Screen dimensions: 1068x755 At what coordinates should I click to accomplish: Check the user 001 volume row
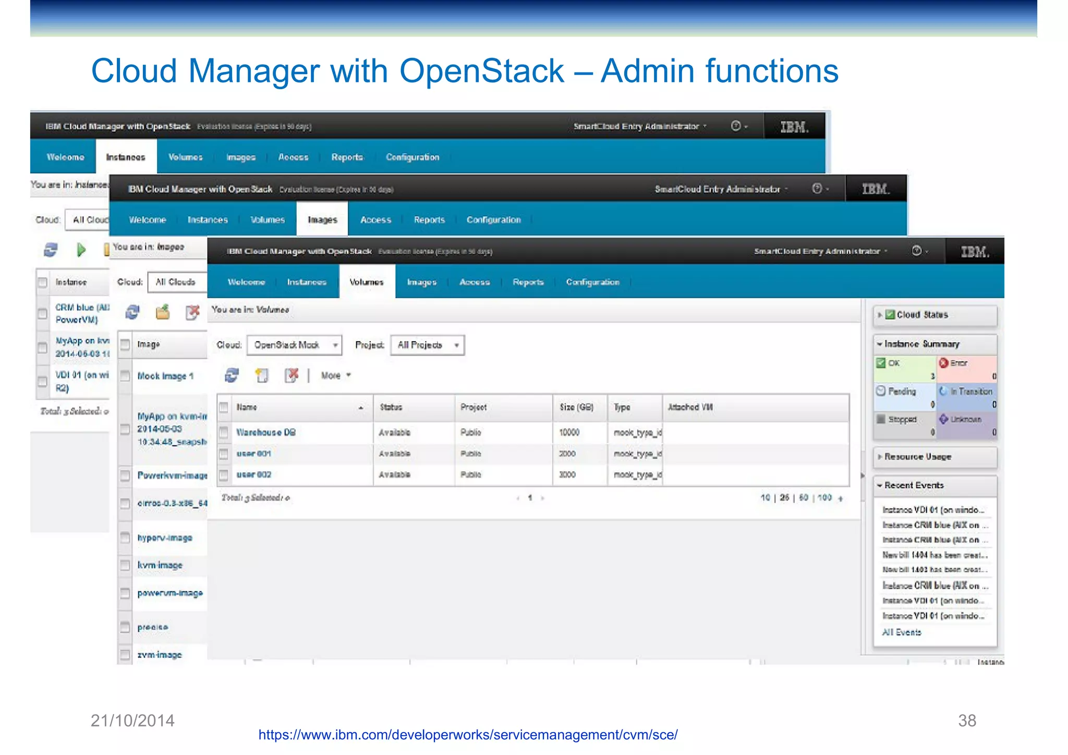pos(224,454)
